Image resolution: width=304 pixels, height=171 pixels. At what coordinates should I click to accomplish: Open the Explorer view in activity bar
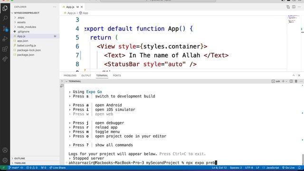(x=5, y=9)
